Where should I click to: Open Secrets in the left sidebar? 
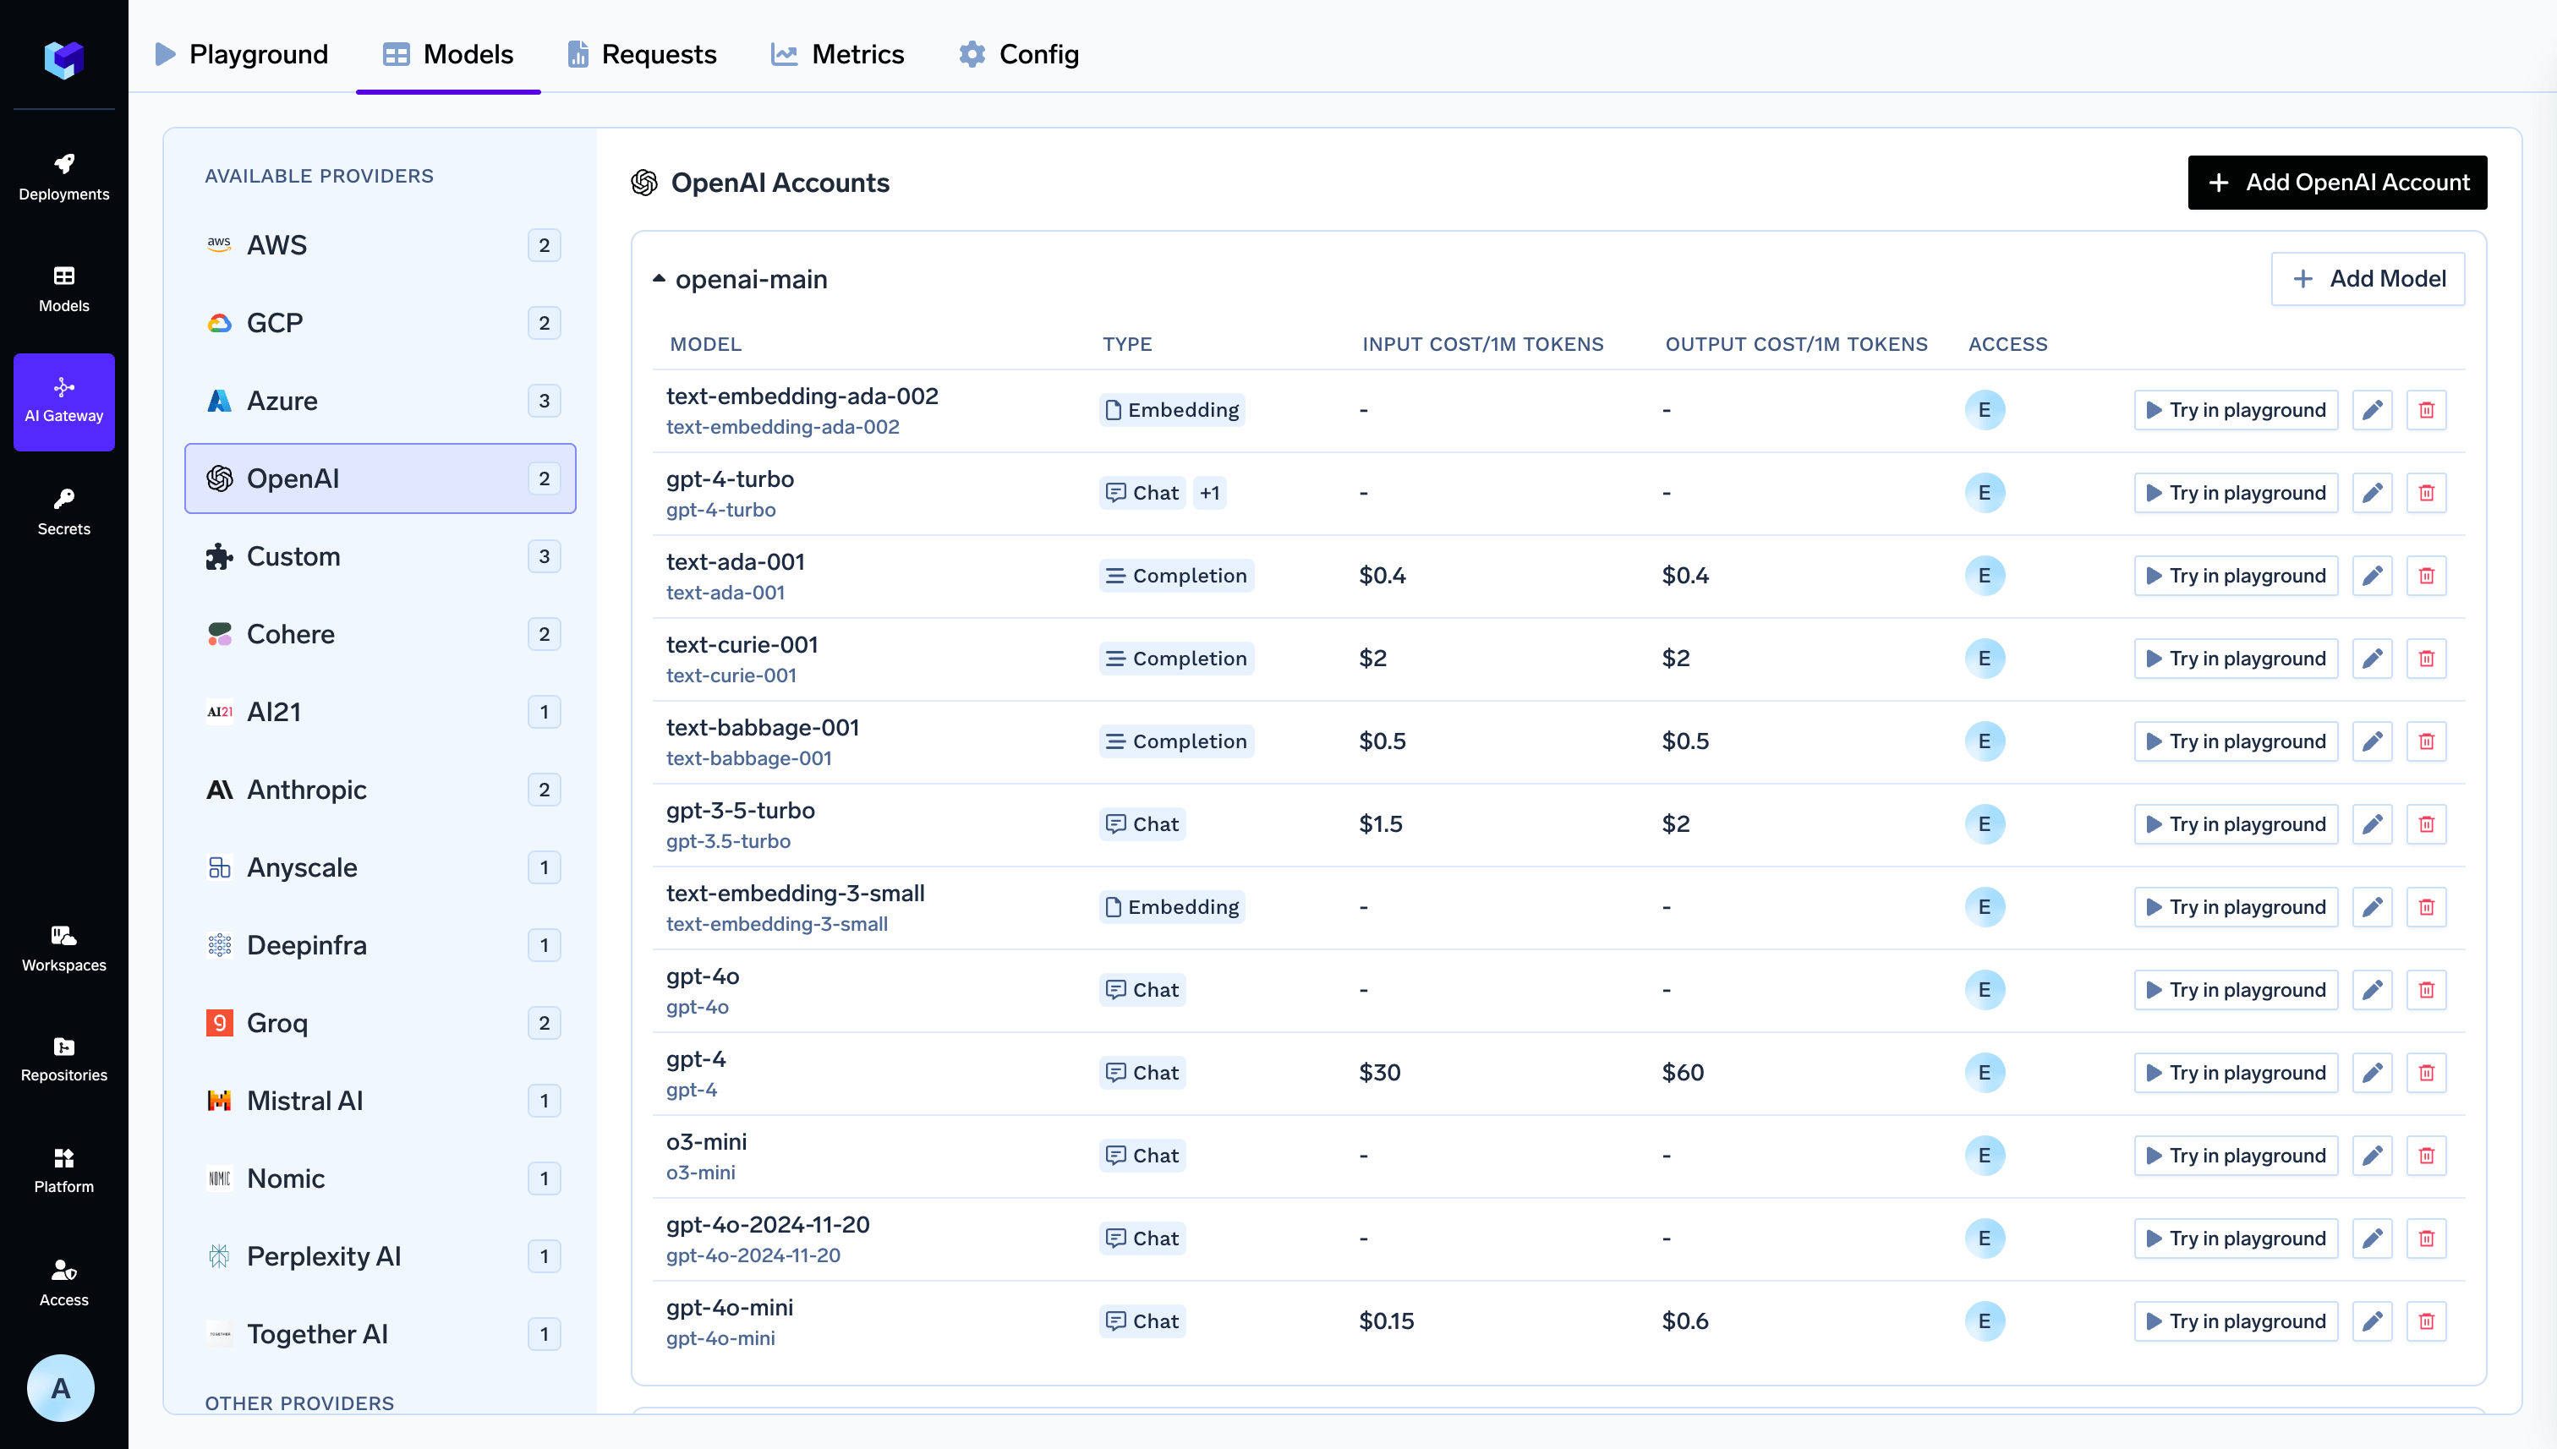click(63, 512)
